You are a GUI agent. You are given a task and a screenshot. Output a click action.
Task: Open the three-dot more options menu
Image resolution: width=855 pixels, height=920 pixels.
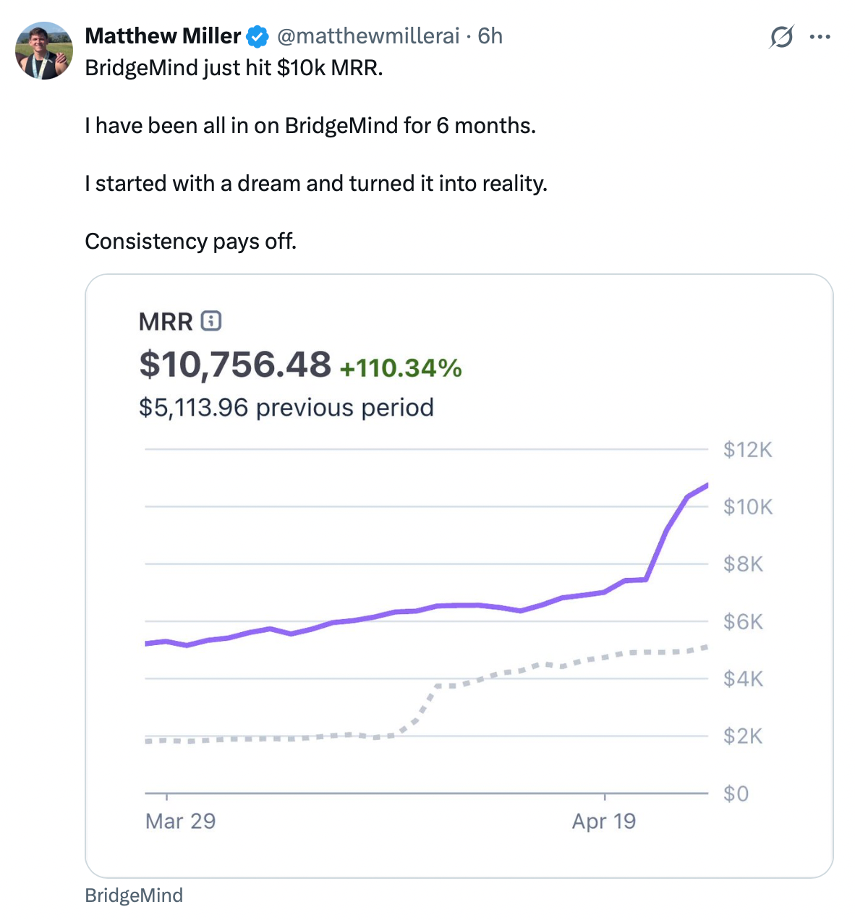pyautogui.click(x=820, y=36)
